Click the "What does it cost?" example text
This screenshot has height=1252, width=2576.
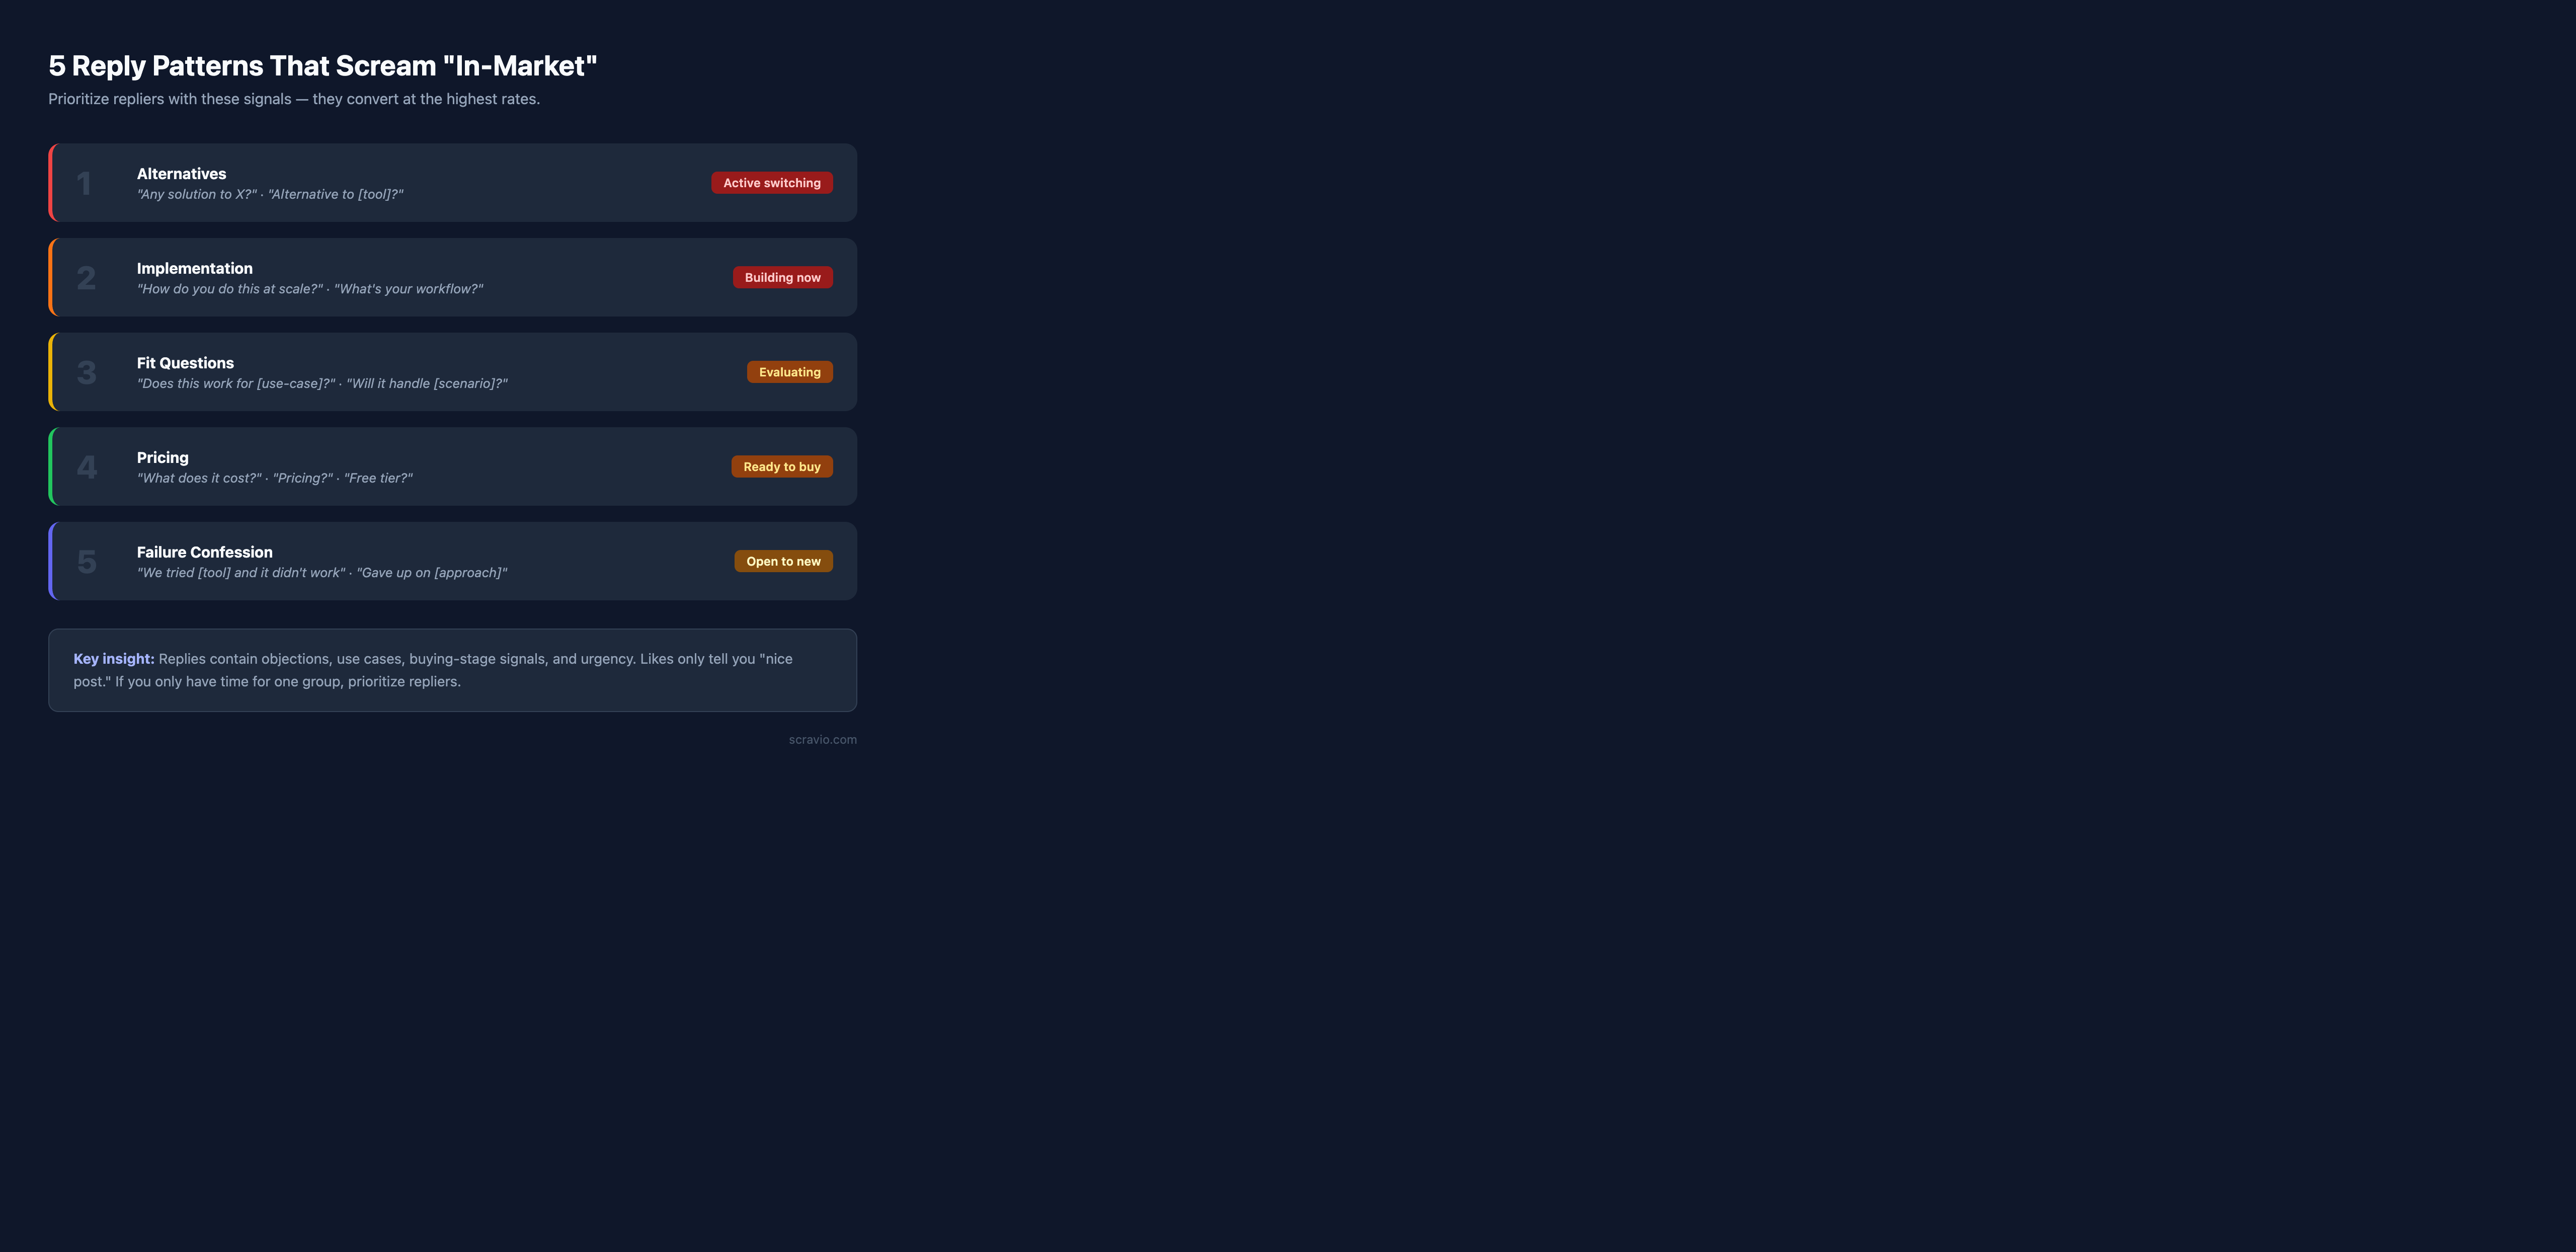tap(199, 478)
